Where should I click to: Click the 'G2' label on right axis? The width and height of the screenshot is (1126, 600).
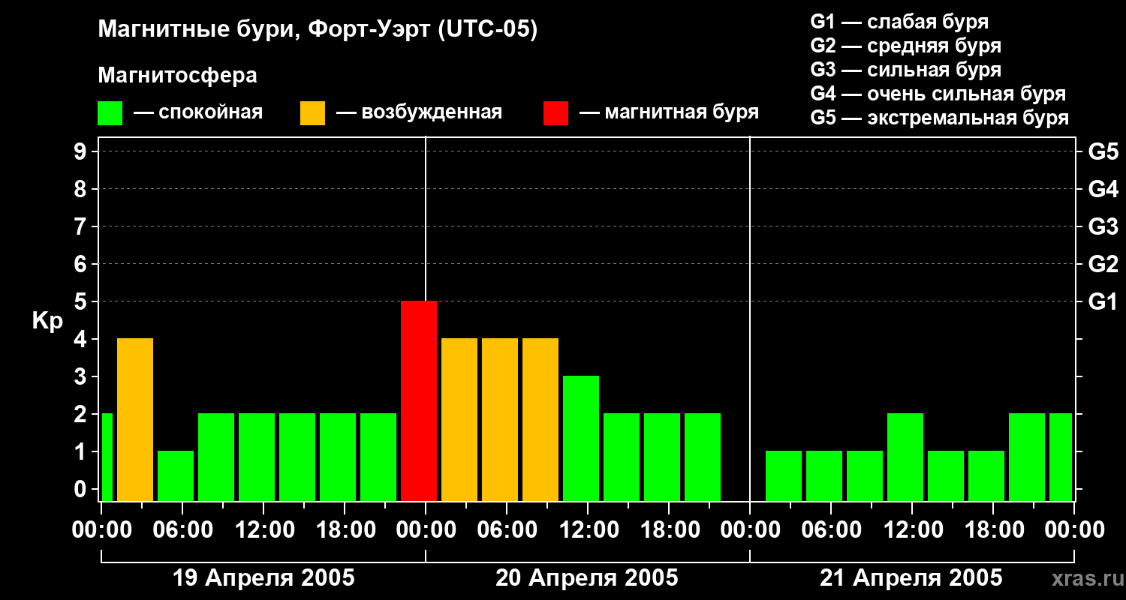coord(1103,264)
